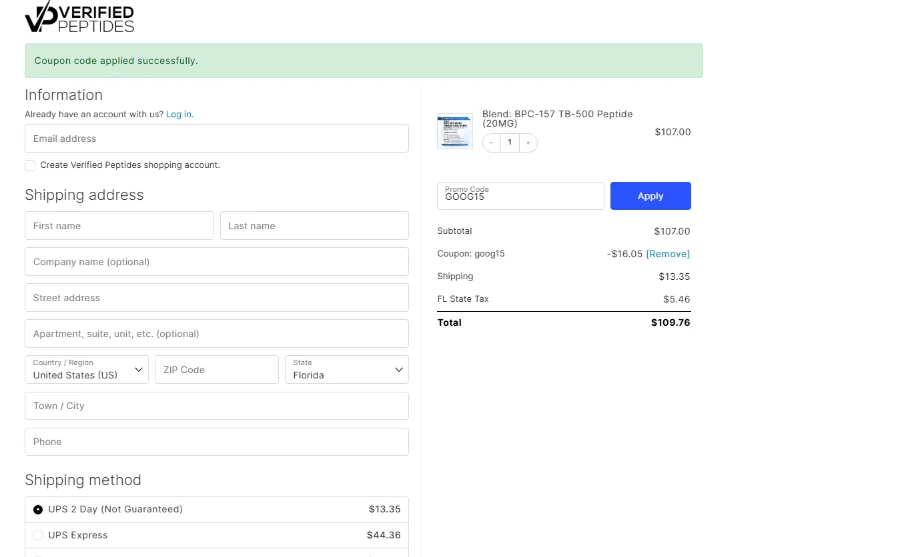Check Create Verified Peptides shopping account box

(30, 165)
